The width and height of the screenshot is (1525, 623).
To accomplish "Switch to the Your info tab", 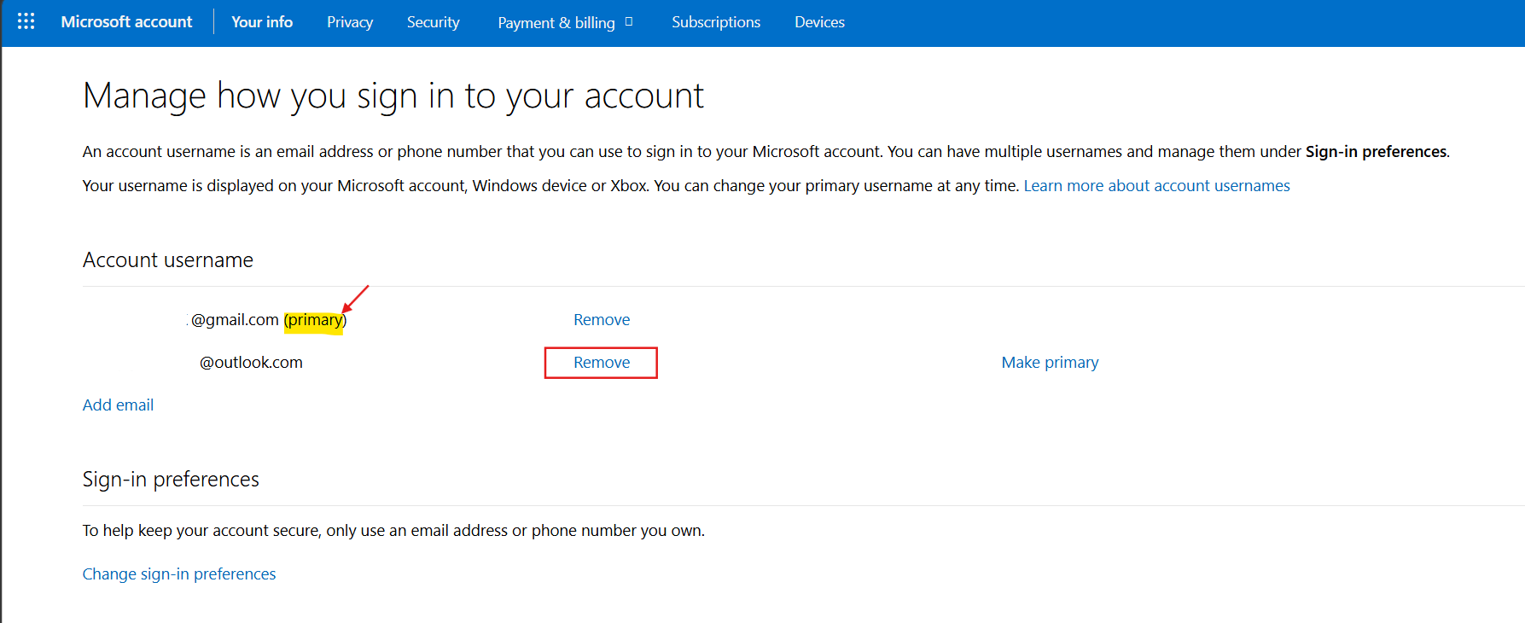I will (262, 22).
